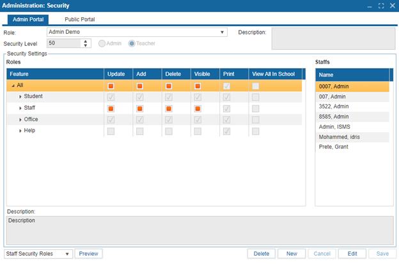Screen dimensions: 399x264
Task: Expand the Student feature row
Action: tap(20, 97)
